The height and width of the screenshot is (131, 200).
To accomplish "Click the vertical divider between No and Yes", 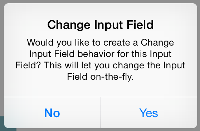I will tap(101, 113).
